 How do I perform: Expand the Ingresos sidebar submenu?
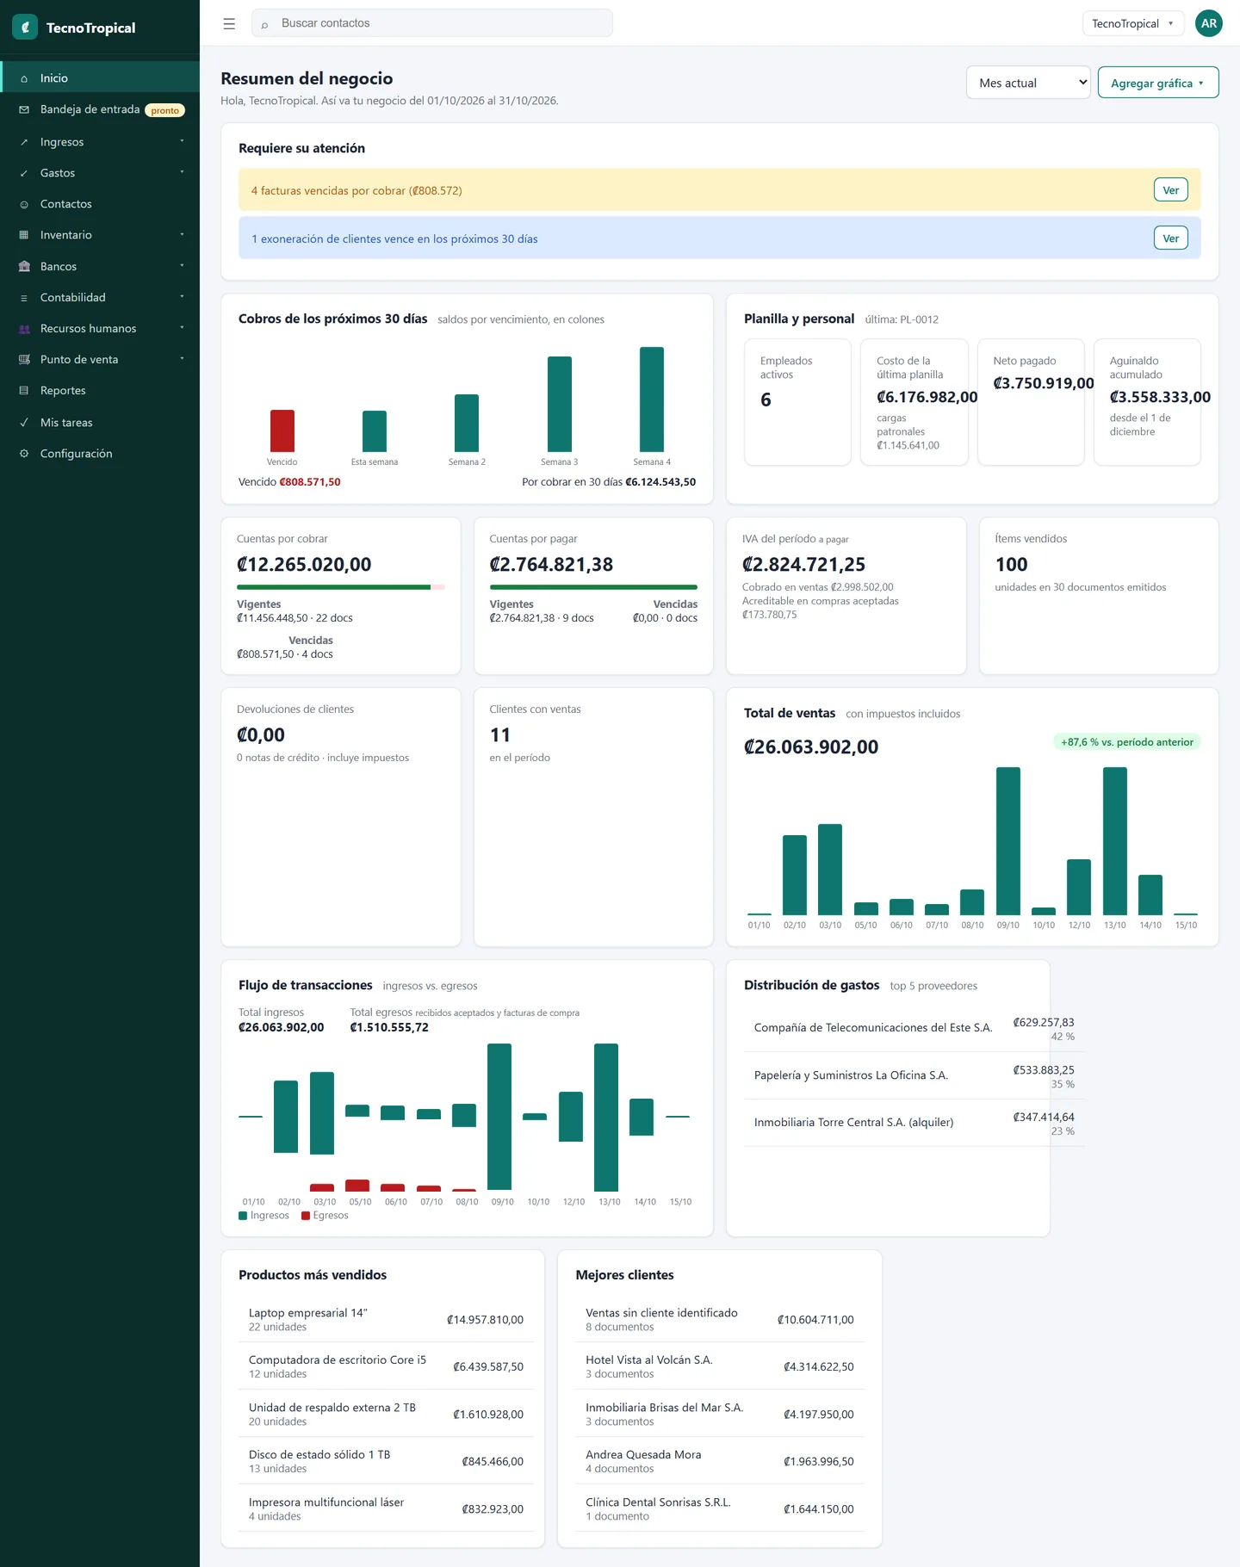[100, 142]
